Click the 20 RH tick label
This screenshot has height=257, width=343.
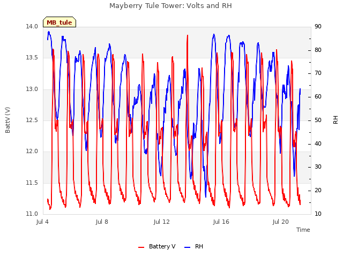318,191
